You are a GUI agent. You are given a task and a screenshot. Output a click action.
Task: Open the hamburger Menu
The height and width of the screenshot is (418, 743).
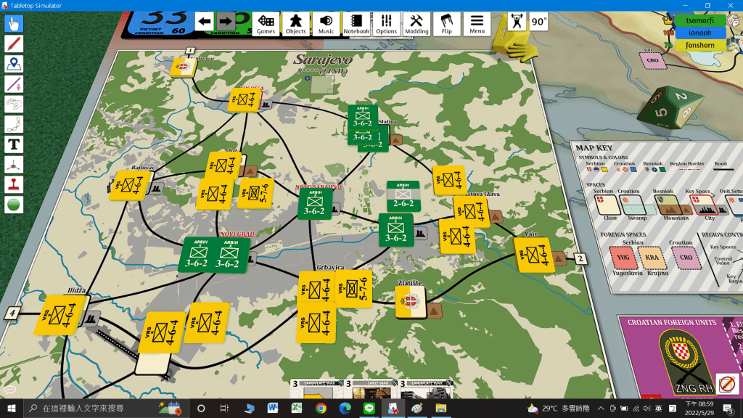pos(477,23)
